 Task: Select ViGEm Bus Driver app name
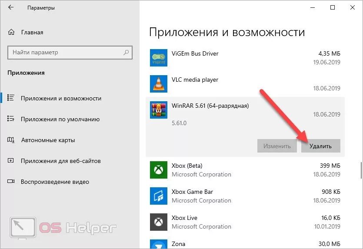click(x=195, y=53)
